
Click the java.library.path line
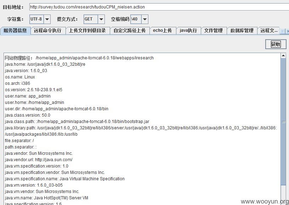141,128
